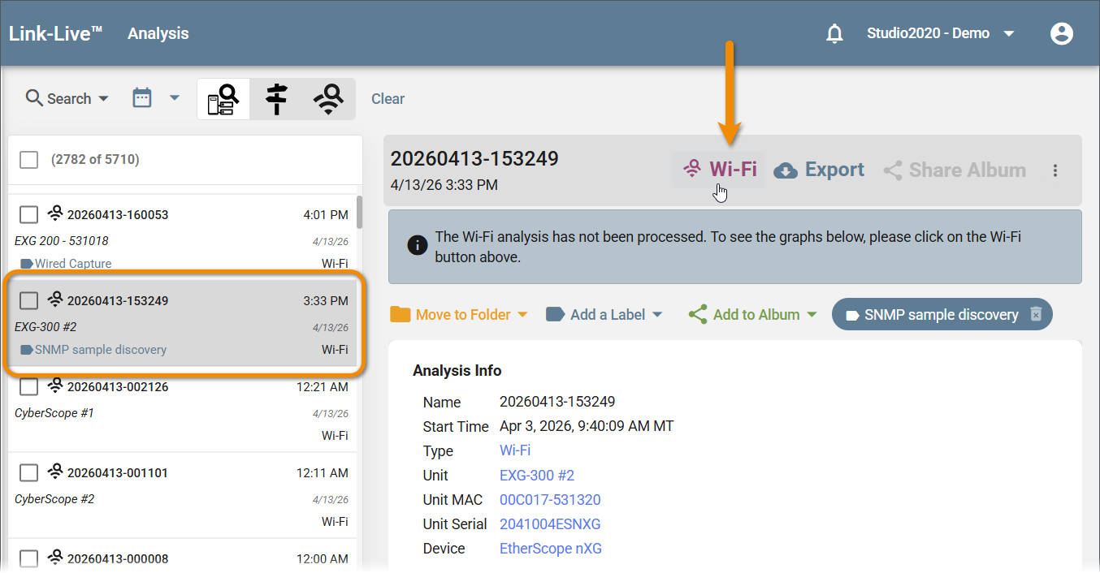Open the user account profile icon
1100x573 pixels.
pos(1061,34)
